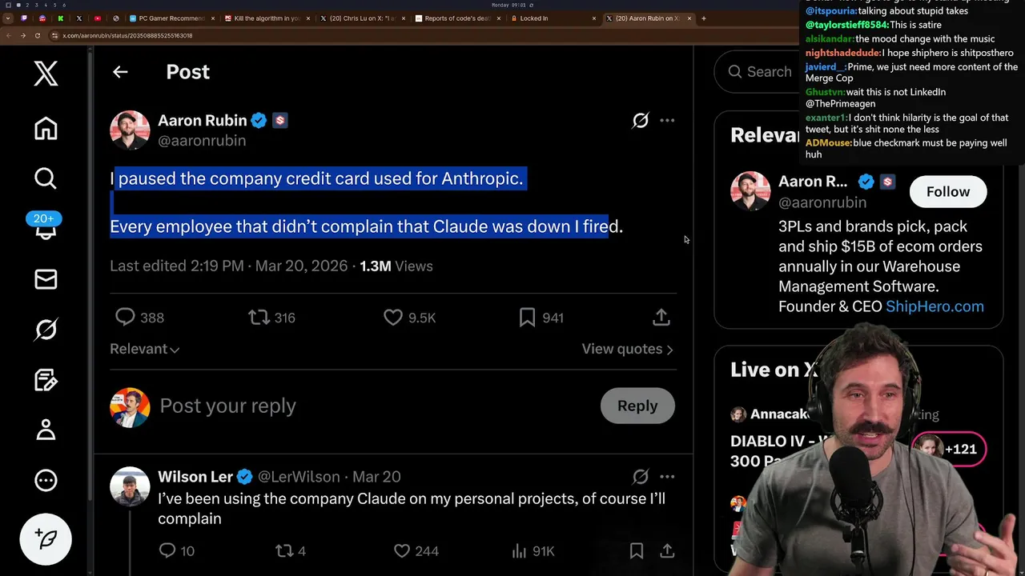Open Messages envelope icon

[46, 278]
